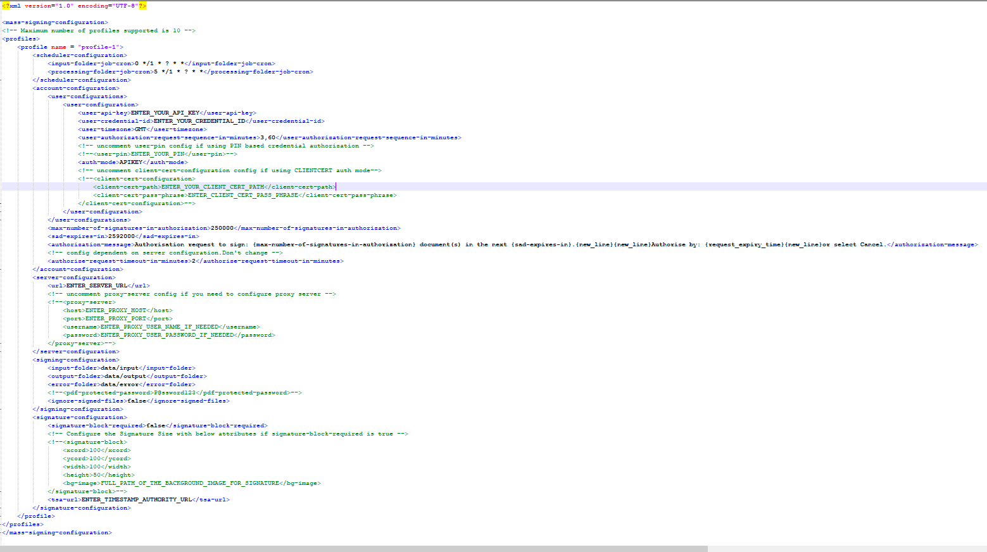Click the 2592000 sad-expires-in value
Viewport: 987px width, 552px height.
coord(122,236)
